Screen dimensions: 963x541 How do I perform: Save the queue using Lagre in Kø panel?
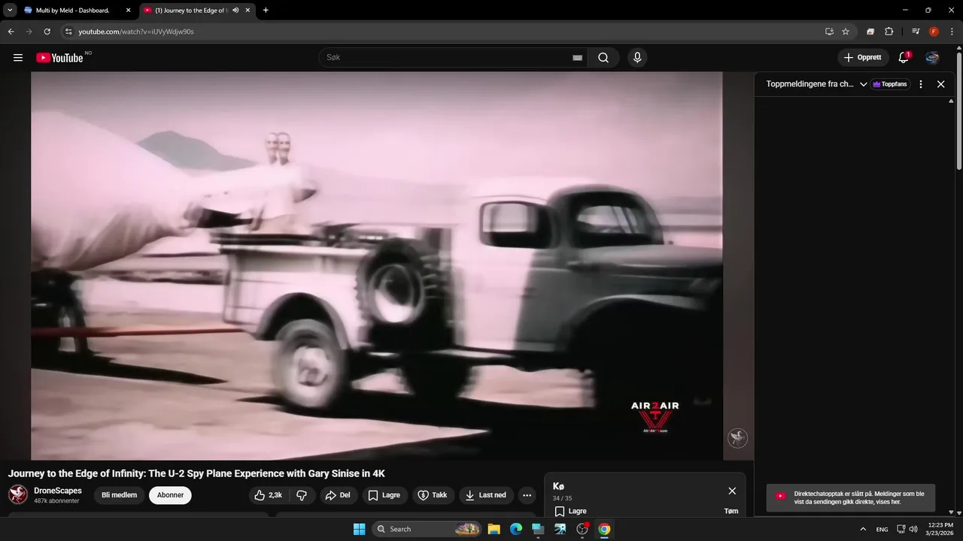coord(570,511)
